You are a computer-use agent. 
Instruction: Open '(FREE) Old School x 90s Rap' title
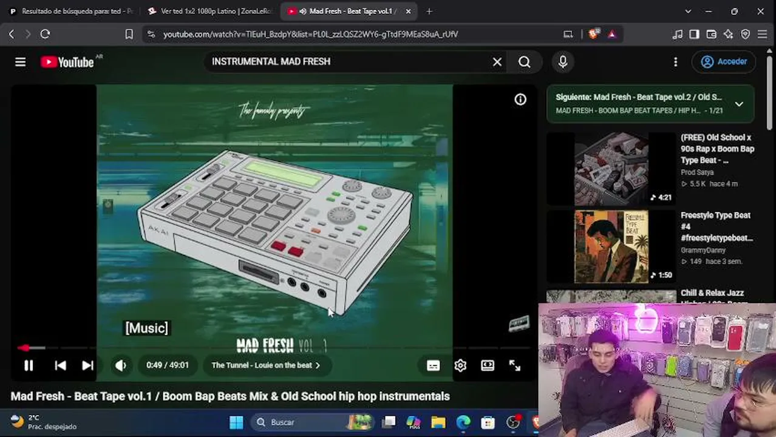point(717,149)
